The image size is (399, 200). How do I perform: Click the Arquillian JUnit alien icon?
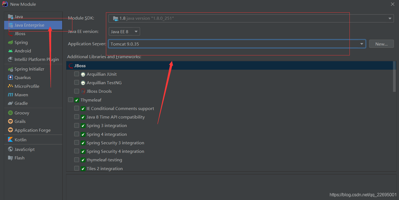point(83,74)
